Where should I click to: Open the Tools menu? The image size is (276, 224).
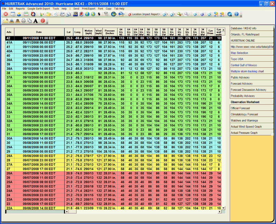(56, 8)
